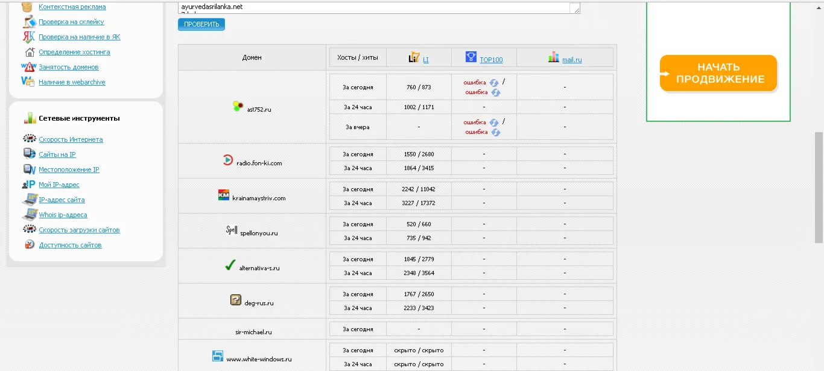Follow the LI header link

(426, 60)
